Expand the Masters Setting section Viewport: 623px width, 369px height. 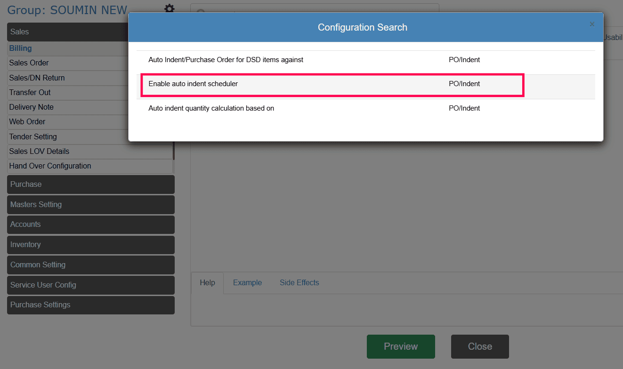[x=90, y=205]
